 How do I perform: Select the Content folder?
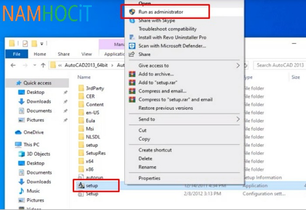(x=95, y=105)
